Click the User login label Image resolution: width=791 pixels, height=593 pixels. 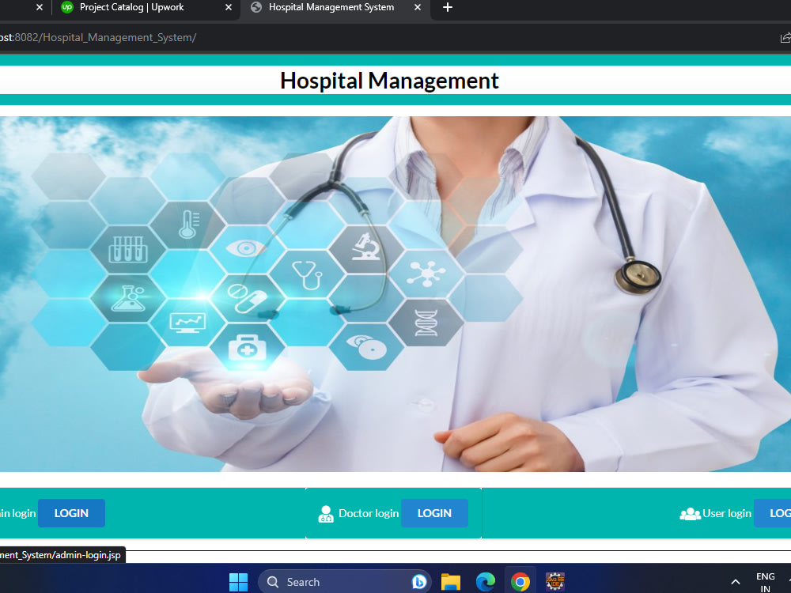click(x=726, y=513)
